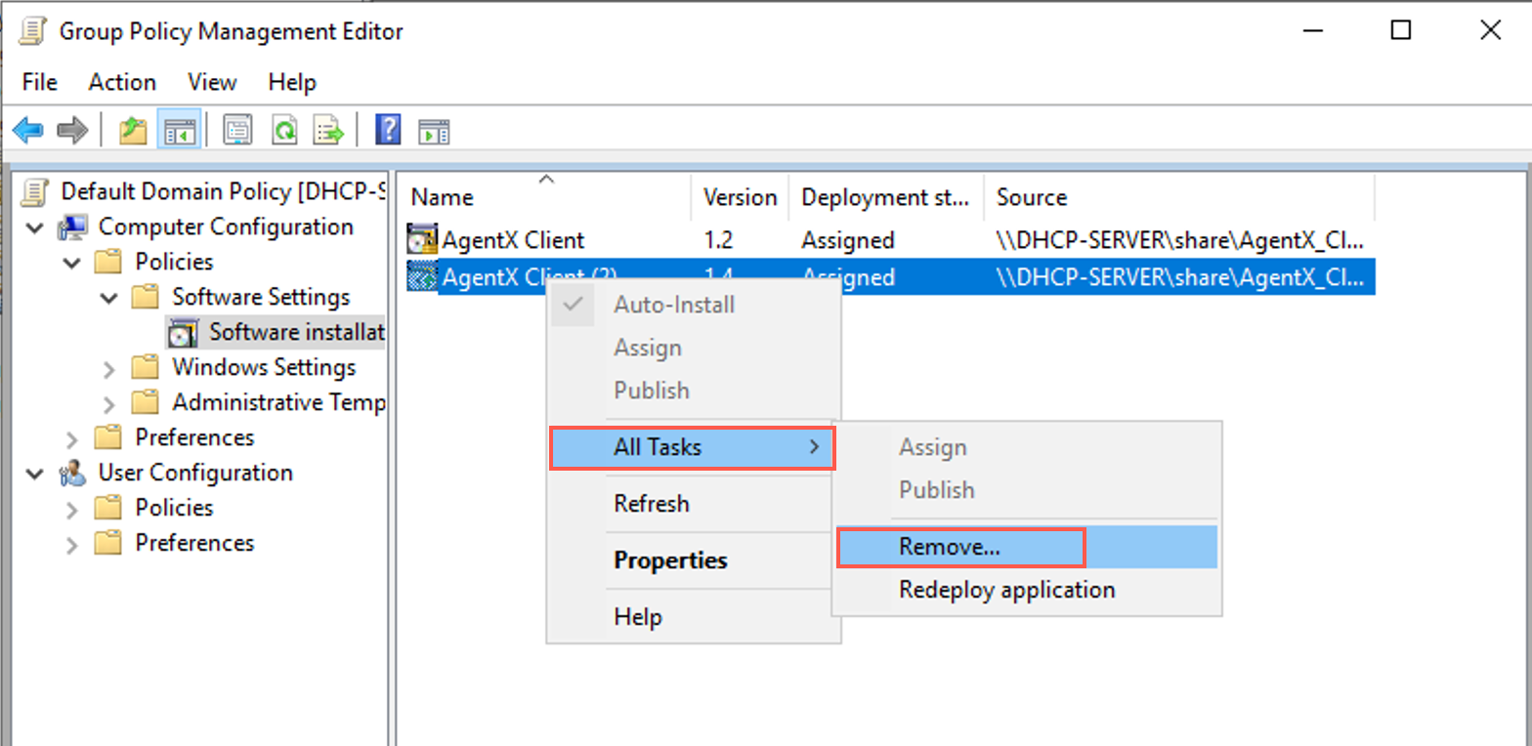Toggle the checked Auto-Install menu option
The height and width of the screenshot is (746, 1532).
click(x=673, y=305)
